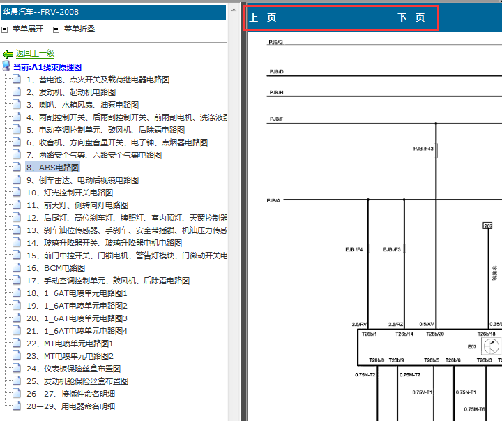Click the E07 component symbol in diagram
Screen dimensions: 502x421
click(x=491, y=346)
